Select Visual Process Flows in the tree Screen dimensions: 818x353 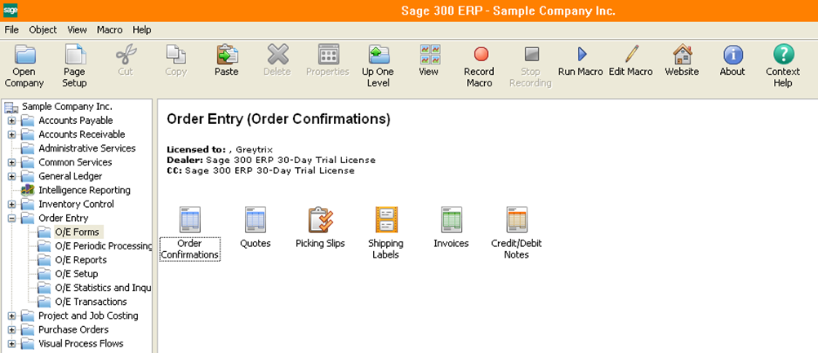81,344
